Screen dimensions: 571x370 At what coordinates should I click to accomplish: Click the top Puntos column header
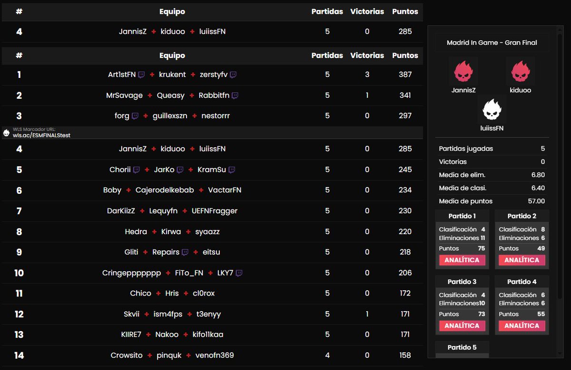[x=405, y=11]
